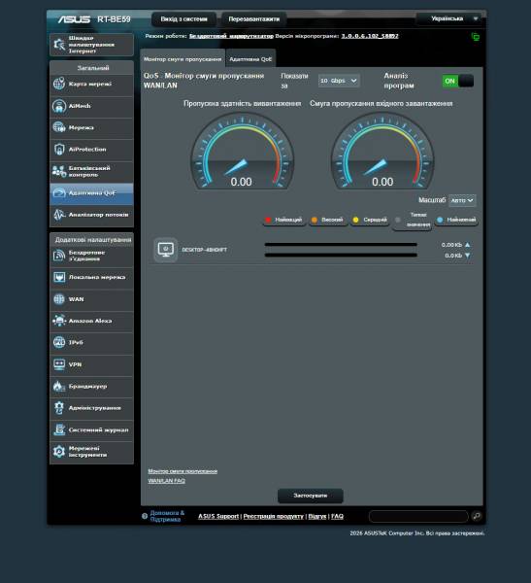Open the Українська language dropdown
This screenshot has height=583, width=531.
tap(450, 18)
